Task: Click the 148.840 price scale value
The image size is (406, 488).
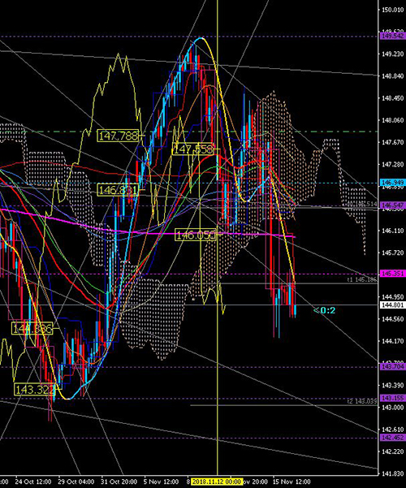Action: pos(393,76)
